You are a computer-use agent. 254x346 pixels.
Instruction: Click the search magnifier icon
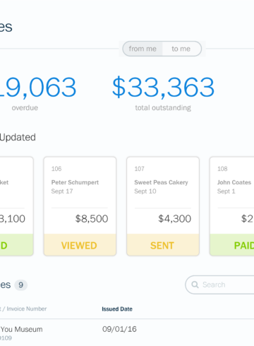pos(195,285)
